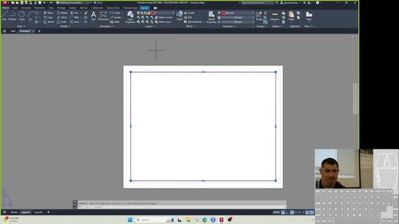Expand the Block panel
The width and height of the screenshot is (399, 224).
click(x=190, y=26)
